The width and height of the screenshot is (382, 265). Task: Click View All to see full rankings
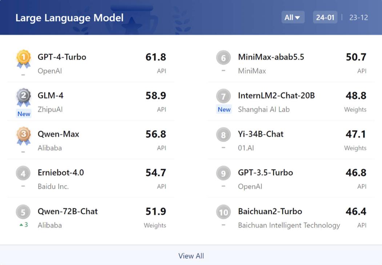click(x=191, y=256)
